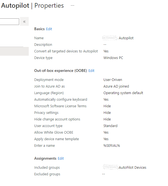Select the highlighted sidebar menu item
This screenshot has height=186, width=168.
click(x=14, y=51)
